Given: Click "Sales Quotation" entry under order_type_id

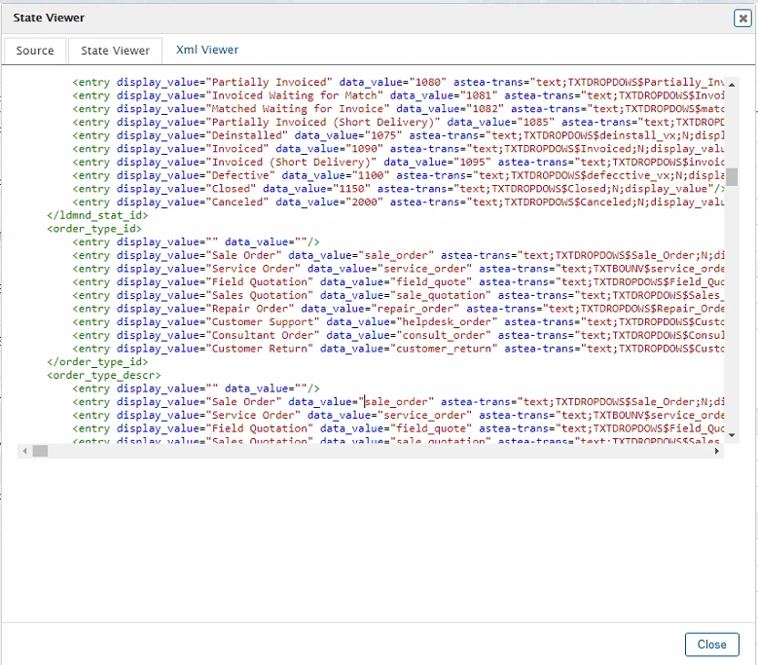Looking at the screenshot, I should pos(398,296).
